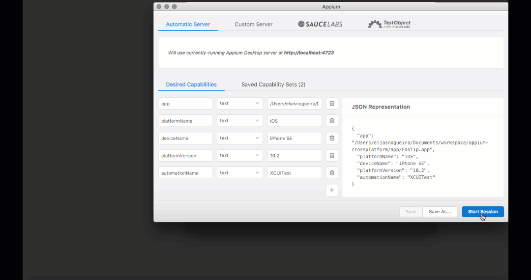Delete the automationName capability row
Image resolution: width=531 pixels, height=280 pixels.
(332, 173)
